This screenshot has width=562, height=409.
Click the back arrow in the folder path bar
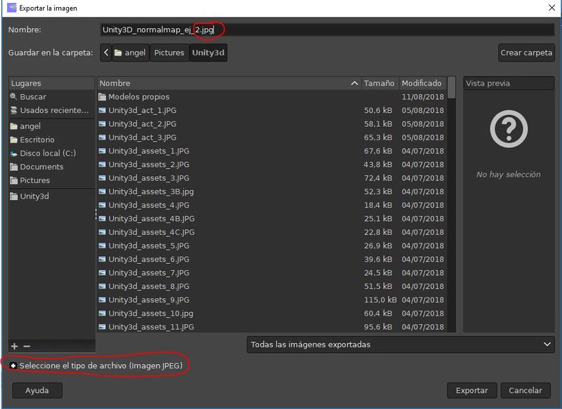pyautogui.click(x=106, y=53)
